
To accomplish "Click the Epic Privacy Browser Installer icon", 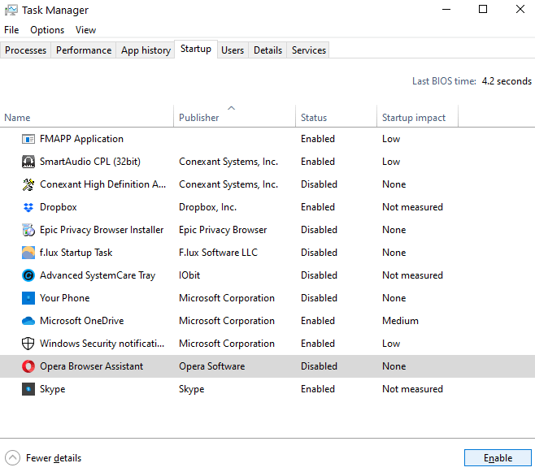I will point(28,230).
